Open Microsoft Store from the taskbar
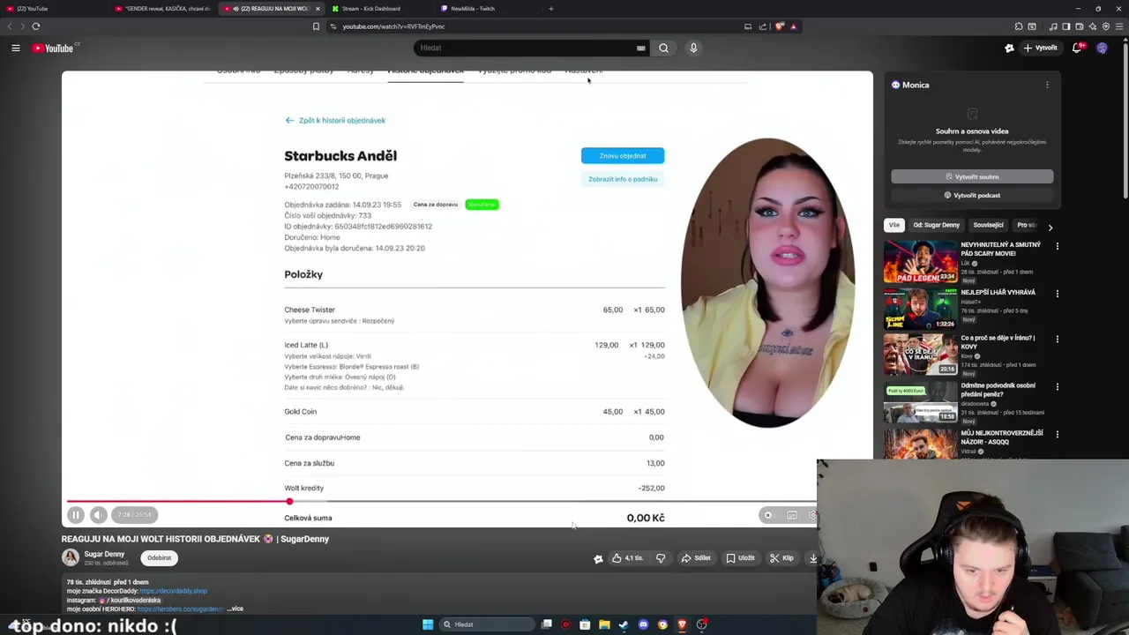Image resolution: width=1129 pixels, height=635 pixels. [585, 624]
